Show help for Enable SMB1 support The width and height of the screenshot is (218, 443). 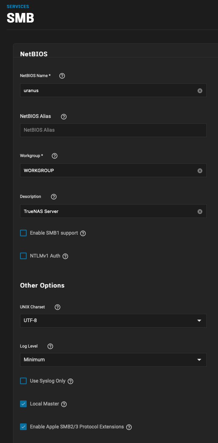[83, 233]
